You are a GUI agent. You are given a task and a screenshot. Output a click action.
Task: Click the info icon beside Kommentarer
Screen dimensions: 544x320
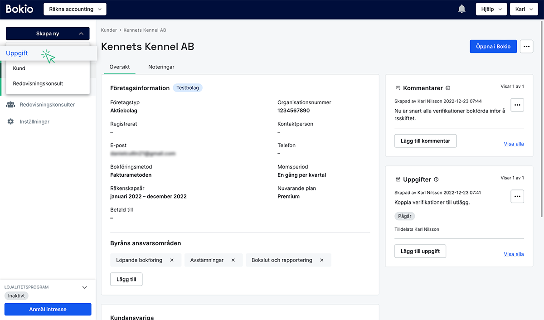point(448,88)
